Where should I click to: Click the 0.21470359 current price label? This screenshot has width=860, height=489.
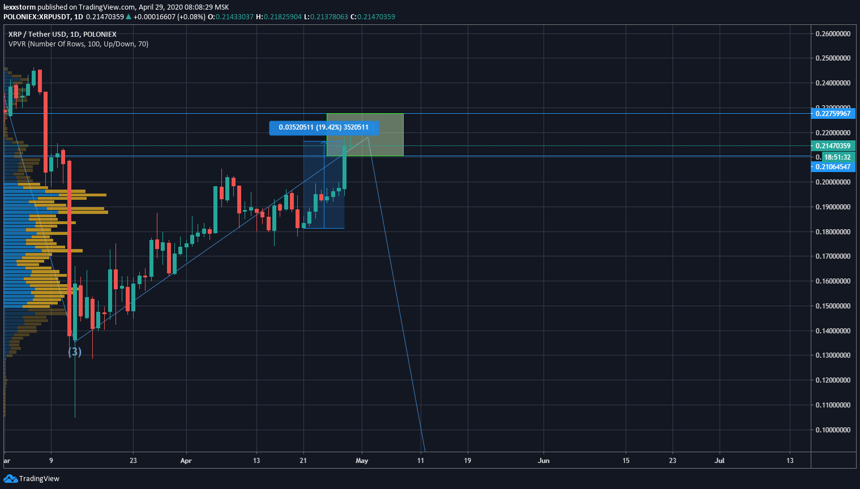coord(833,146)
